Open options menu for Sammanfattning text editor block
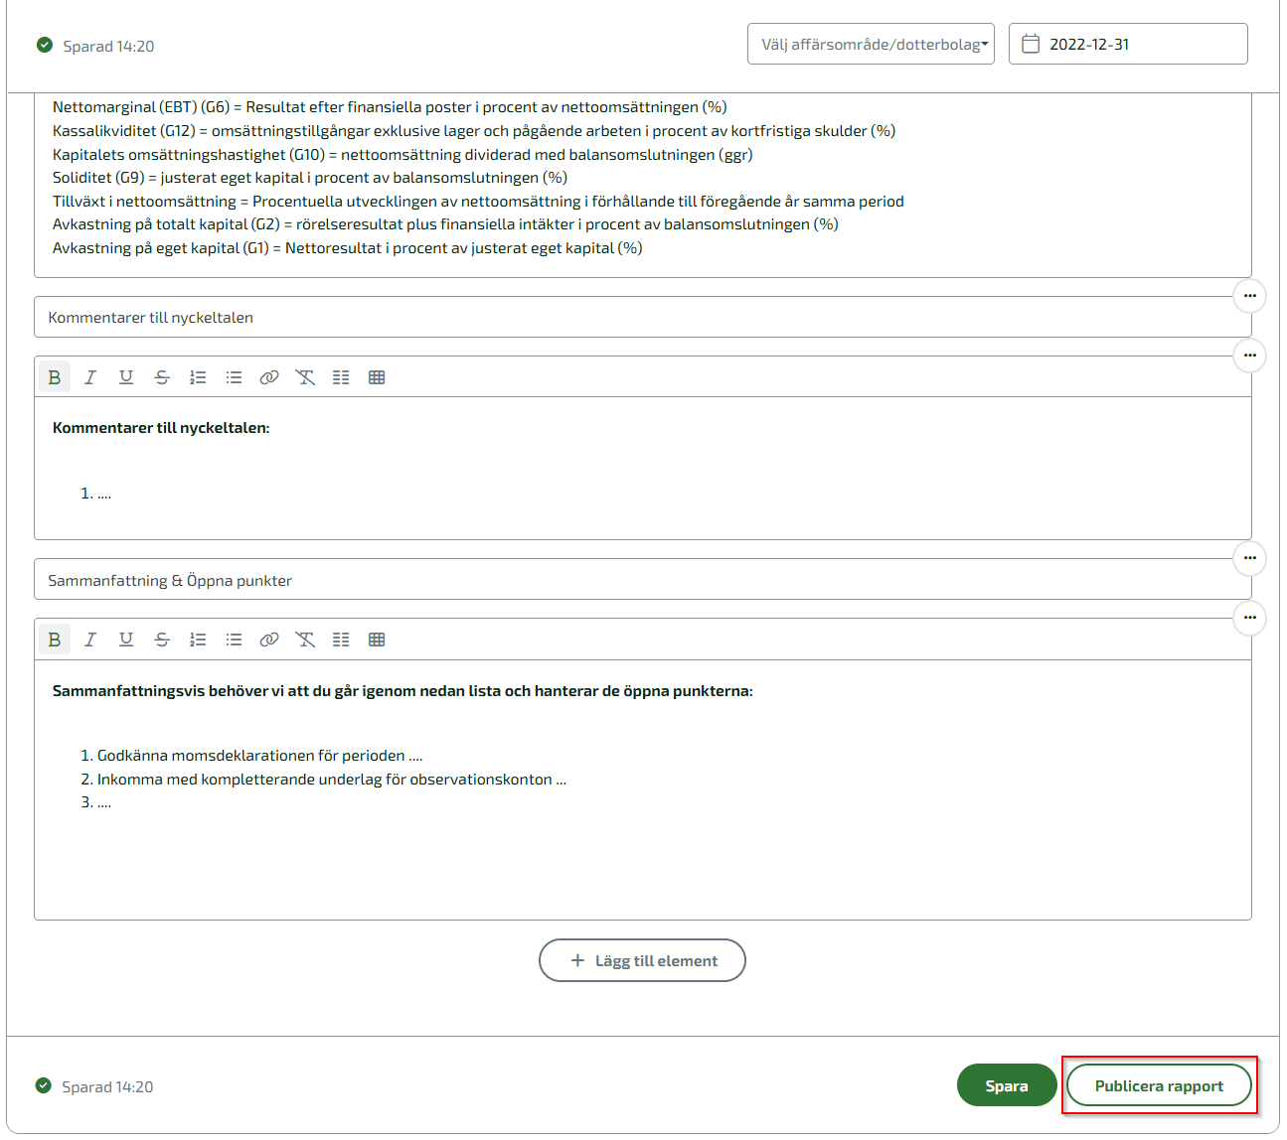This screenshot has width=1287, height=1140. pyautogui.click(x=1249, y=618)
